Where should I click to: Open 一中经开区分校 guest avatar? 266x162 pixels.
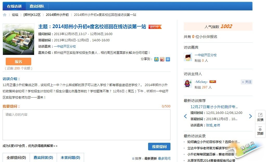[x=188, y=57]
